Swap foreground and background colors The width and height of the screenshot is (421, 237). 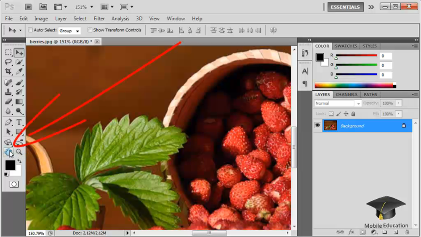tap(19, 161)
